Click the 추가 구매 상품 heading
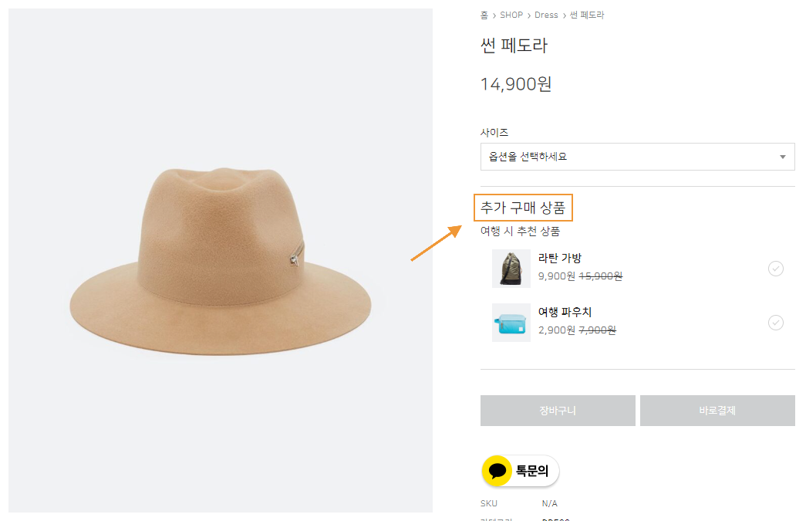 523,208
